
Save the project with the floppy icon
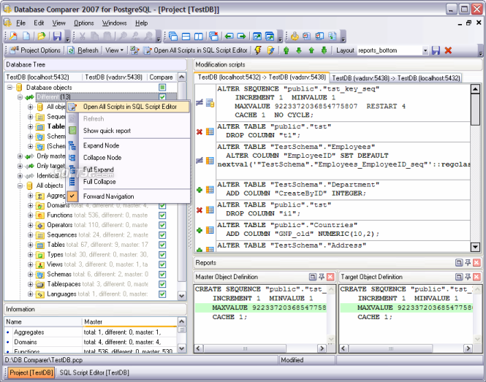click(x=57, y=37)
